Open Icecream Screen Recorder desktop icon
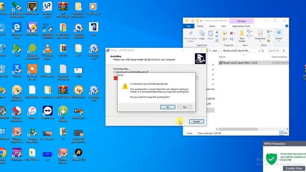Screen dimensions: 306x172 coord(32,72)
